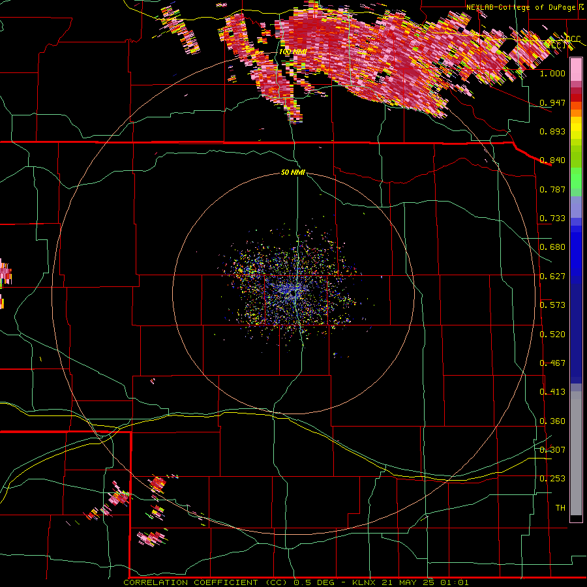
Task: Select the 0.787 legend value
Action: [x=552, y=189]
